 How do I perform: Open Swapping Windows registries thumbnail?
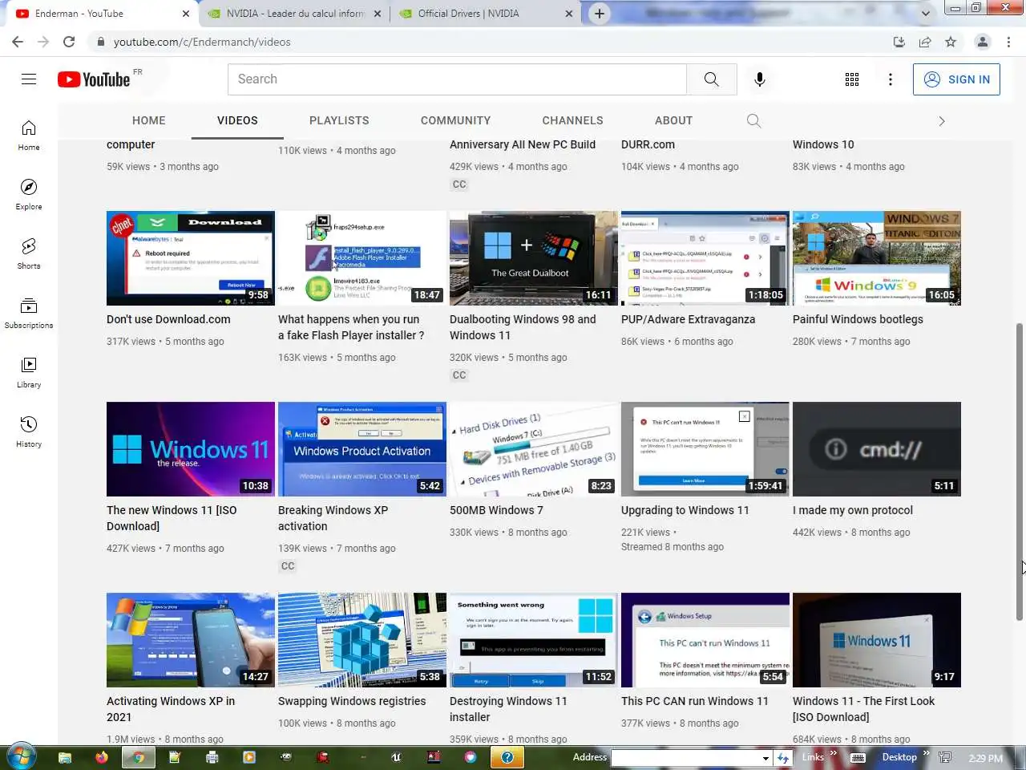[362, 640]
